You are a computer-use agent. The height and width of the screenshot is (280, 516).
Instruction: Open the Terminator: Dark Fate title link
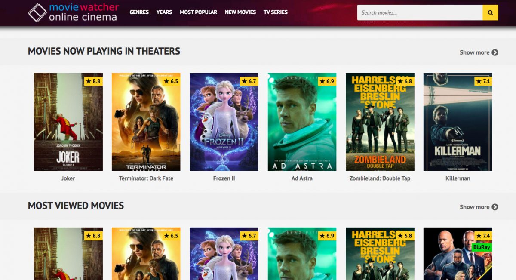tap(146, 178)
